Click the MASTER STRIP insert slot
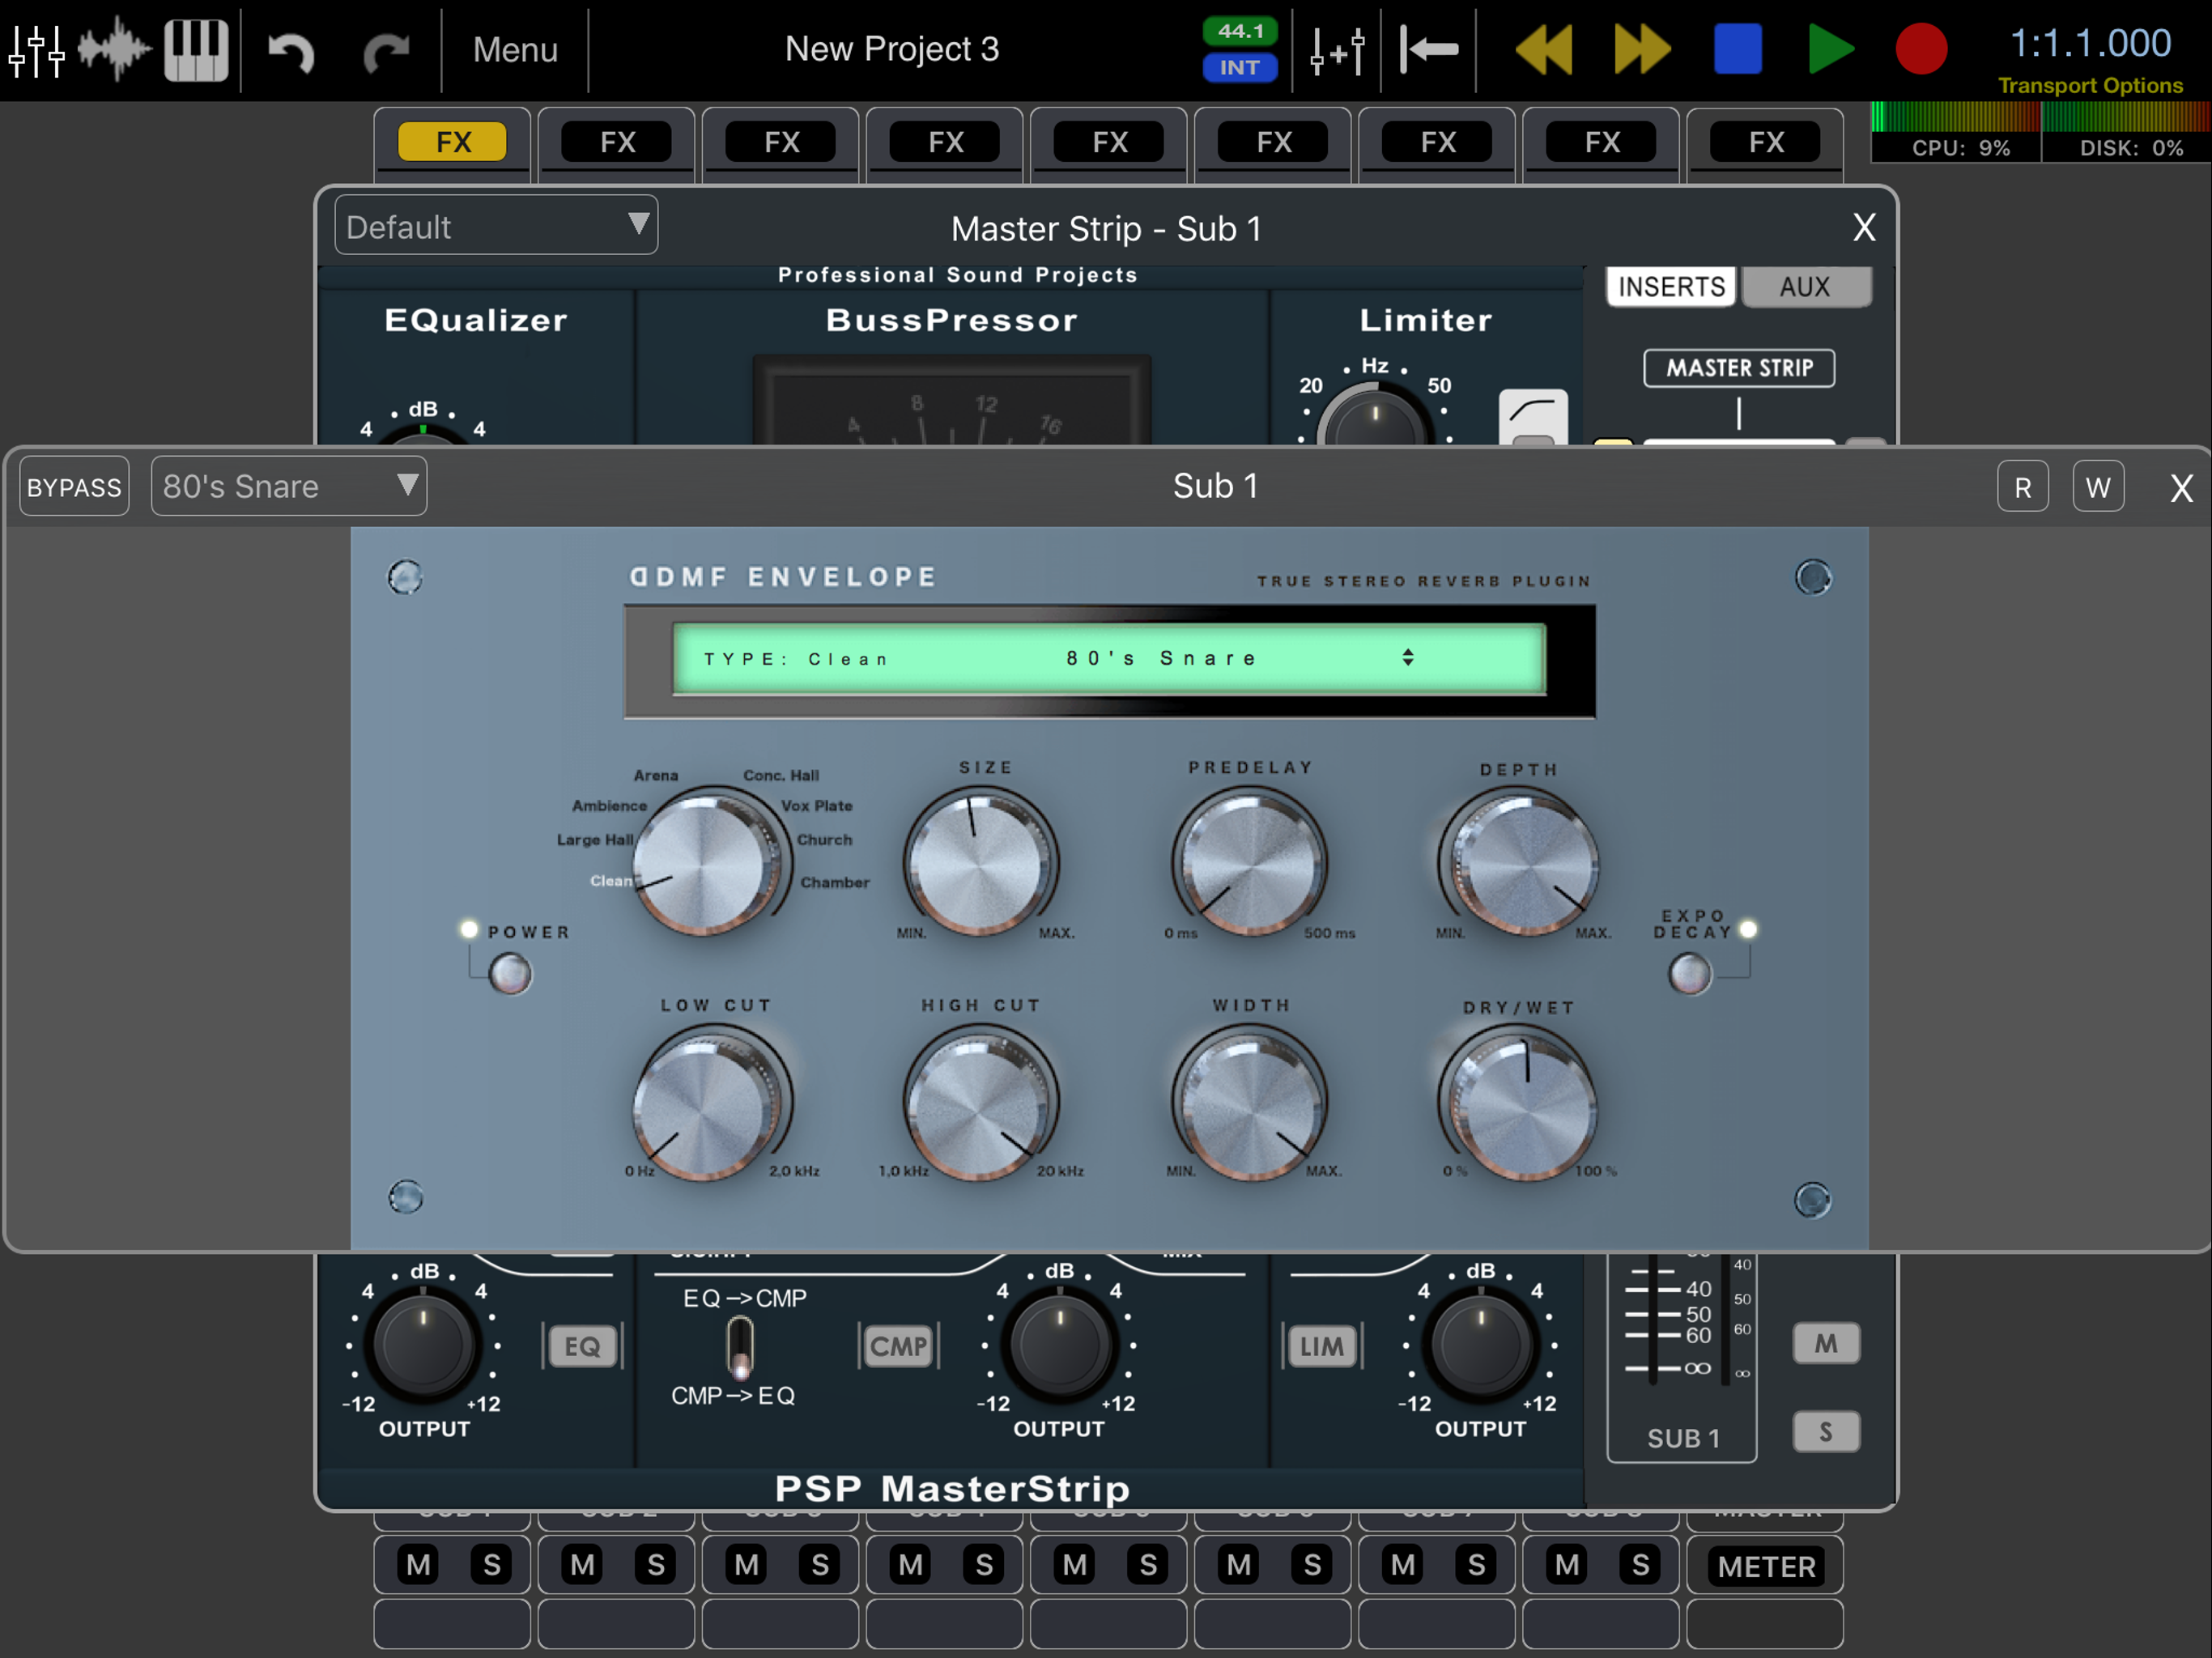Screen dimensions: 2212x1658 tap(1739, 368)
